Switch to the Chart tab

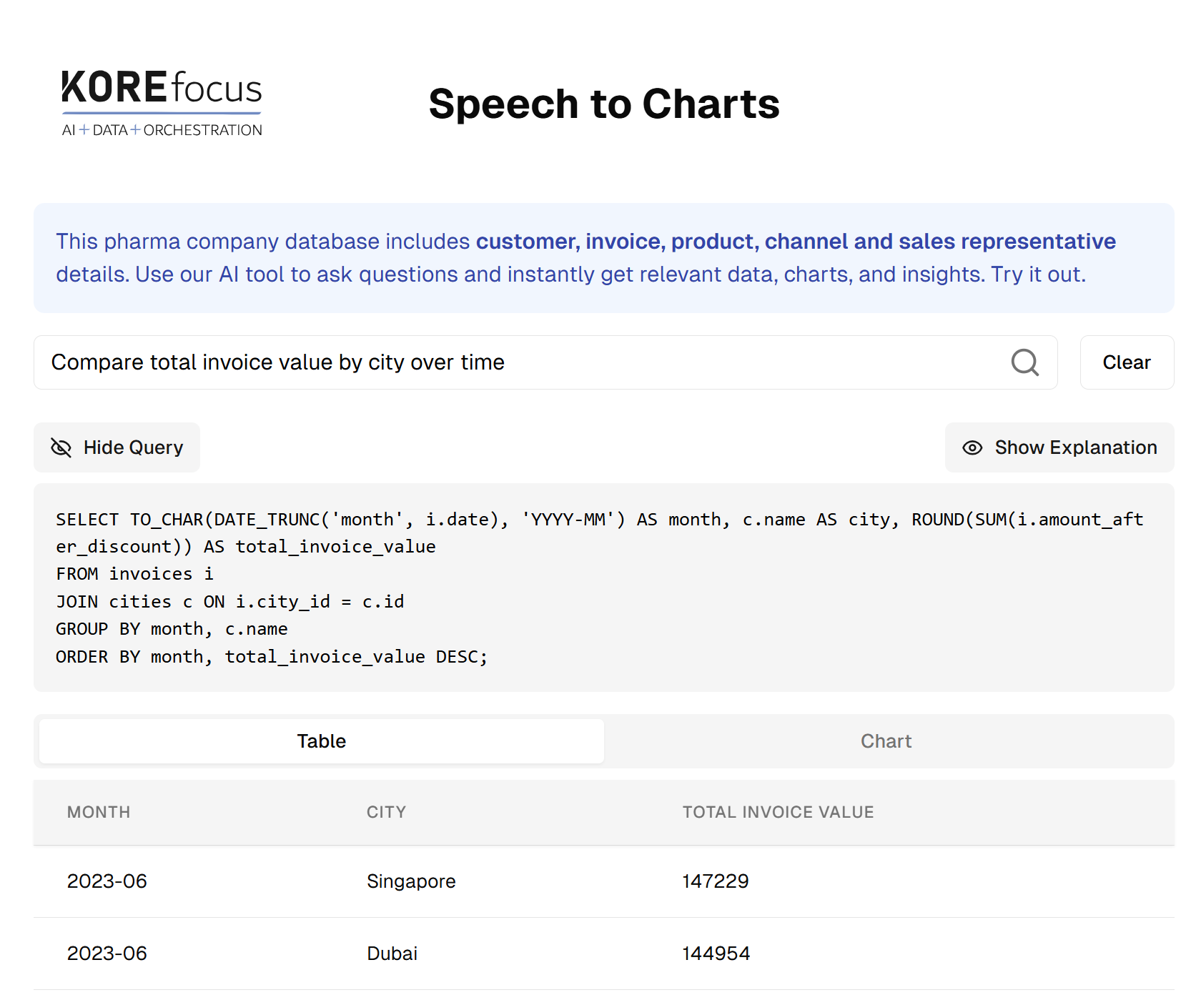click(x=886, y=741)
